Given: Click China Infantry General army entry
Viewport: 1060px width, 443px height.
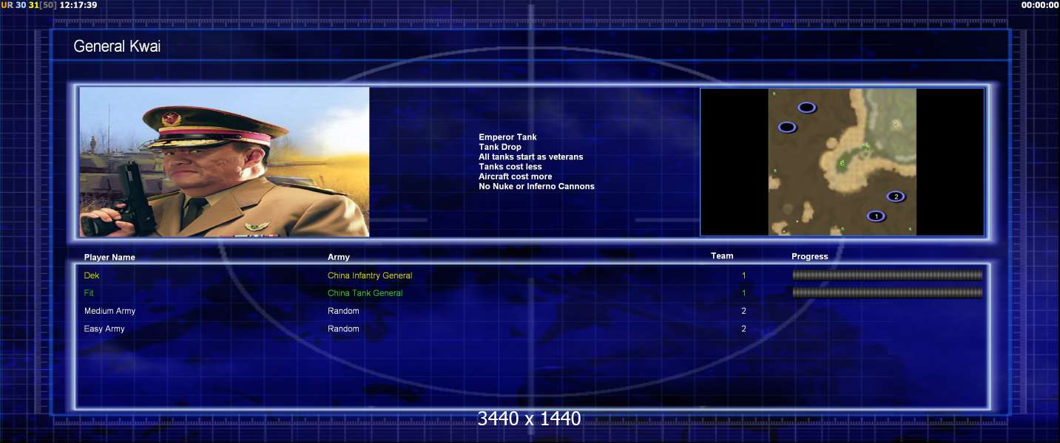Looking at the screenshot, I should pyautogui.click(x=370, y=275).
